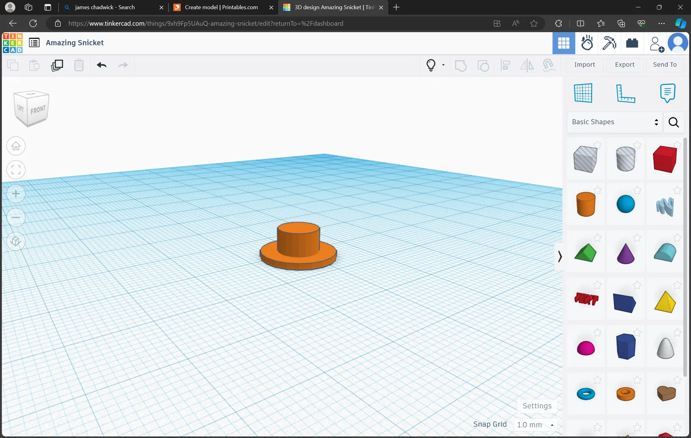The height and width of the screenshot is (438, 691).
Task: Select the Workplane tool icon
Action: click(583, 93)
